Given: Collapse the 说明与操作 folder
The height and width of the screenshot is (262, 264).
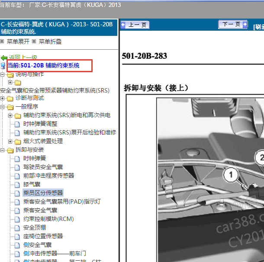Looking at the screenshot, I should pyautogui.click(x=2, y=74).
